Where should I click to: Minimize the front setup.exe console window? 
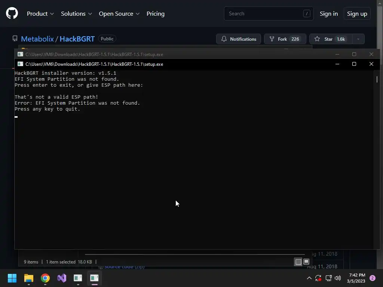(337, 64)
